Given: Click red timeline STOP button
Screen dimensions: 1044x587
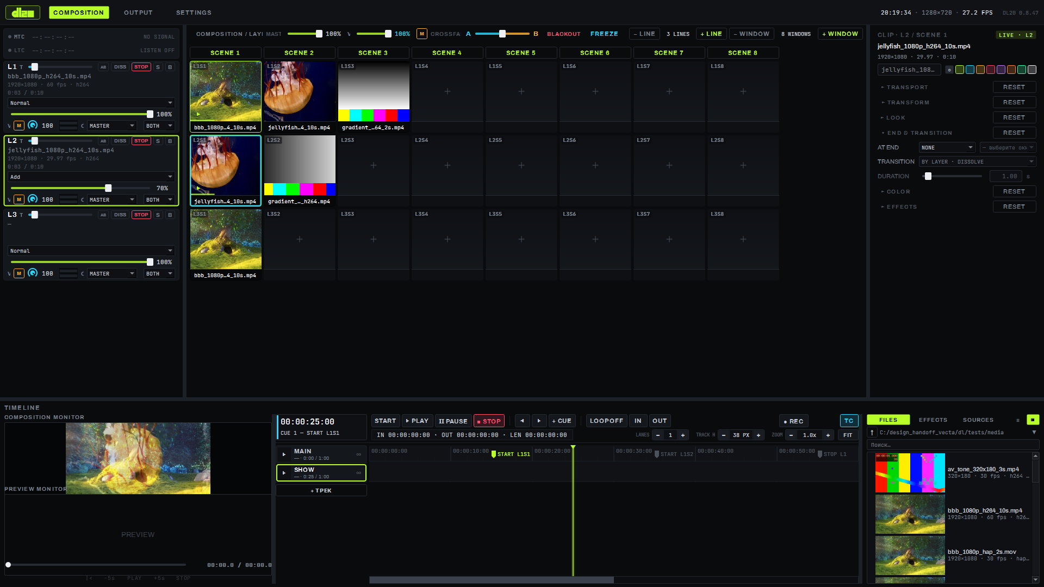Looking at the screenshot, I should tap(489, 421).
